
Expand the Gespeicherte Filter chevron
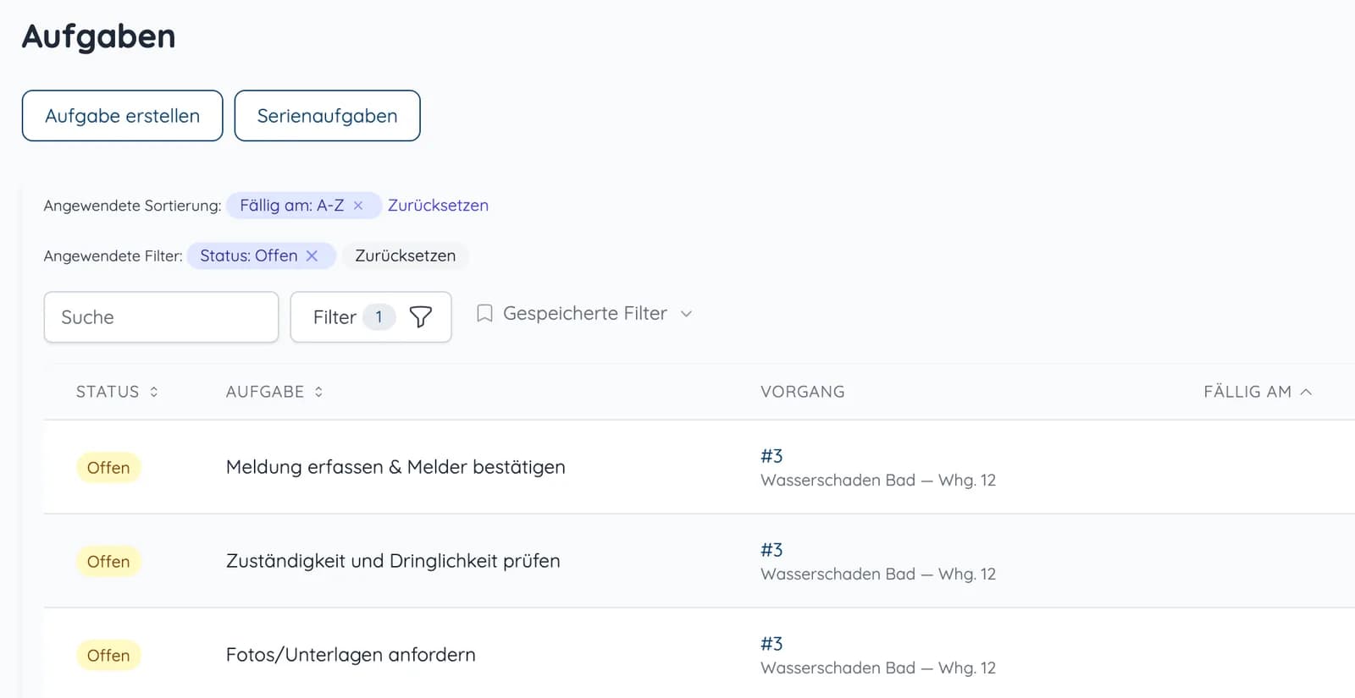point(686,314)
